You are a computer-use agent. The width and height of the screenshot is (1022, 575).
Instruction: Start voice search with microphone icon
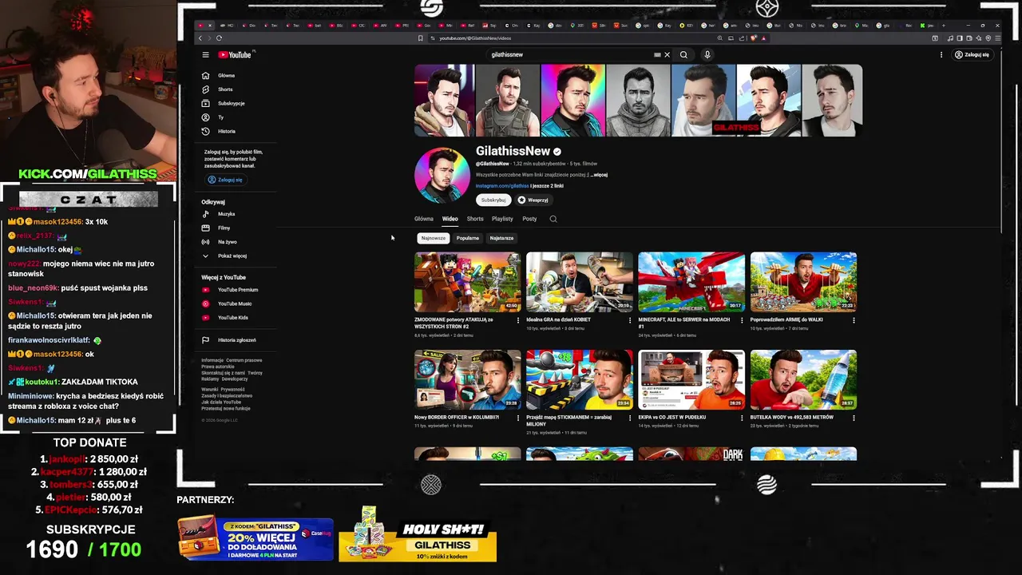[x=707, y=55]
